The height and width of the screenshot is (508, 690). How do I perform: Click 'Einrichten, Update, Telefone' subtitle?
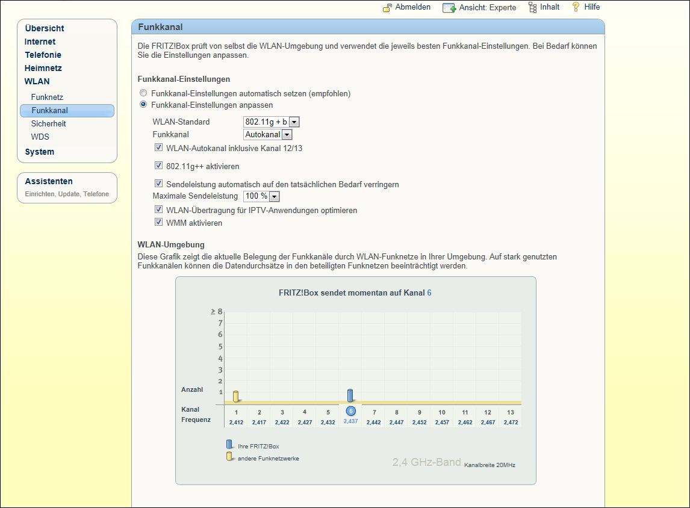point(67,194)
